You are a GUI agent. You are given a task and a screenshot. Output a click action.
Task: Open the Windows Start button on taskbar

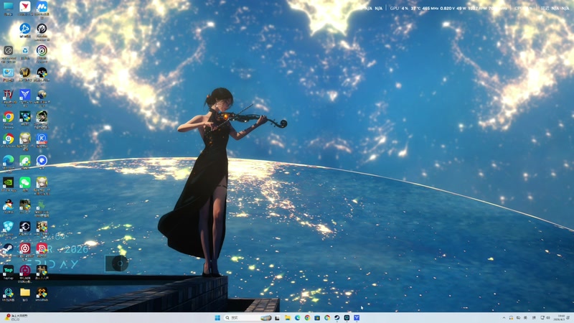point(217,317)
